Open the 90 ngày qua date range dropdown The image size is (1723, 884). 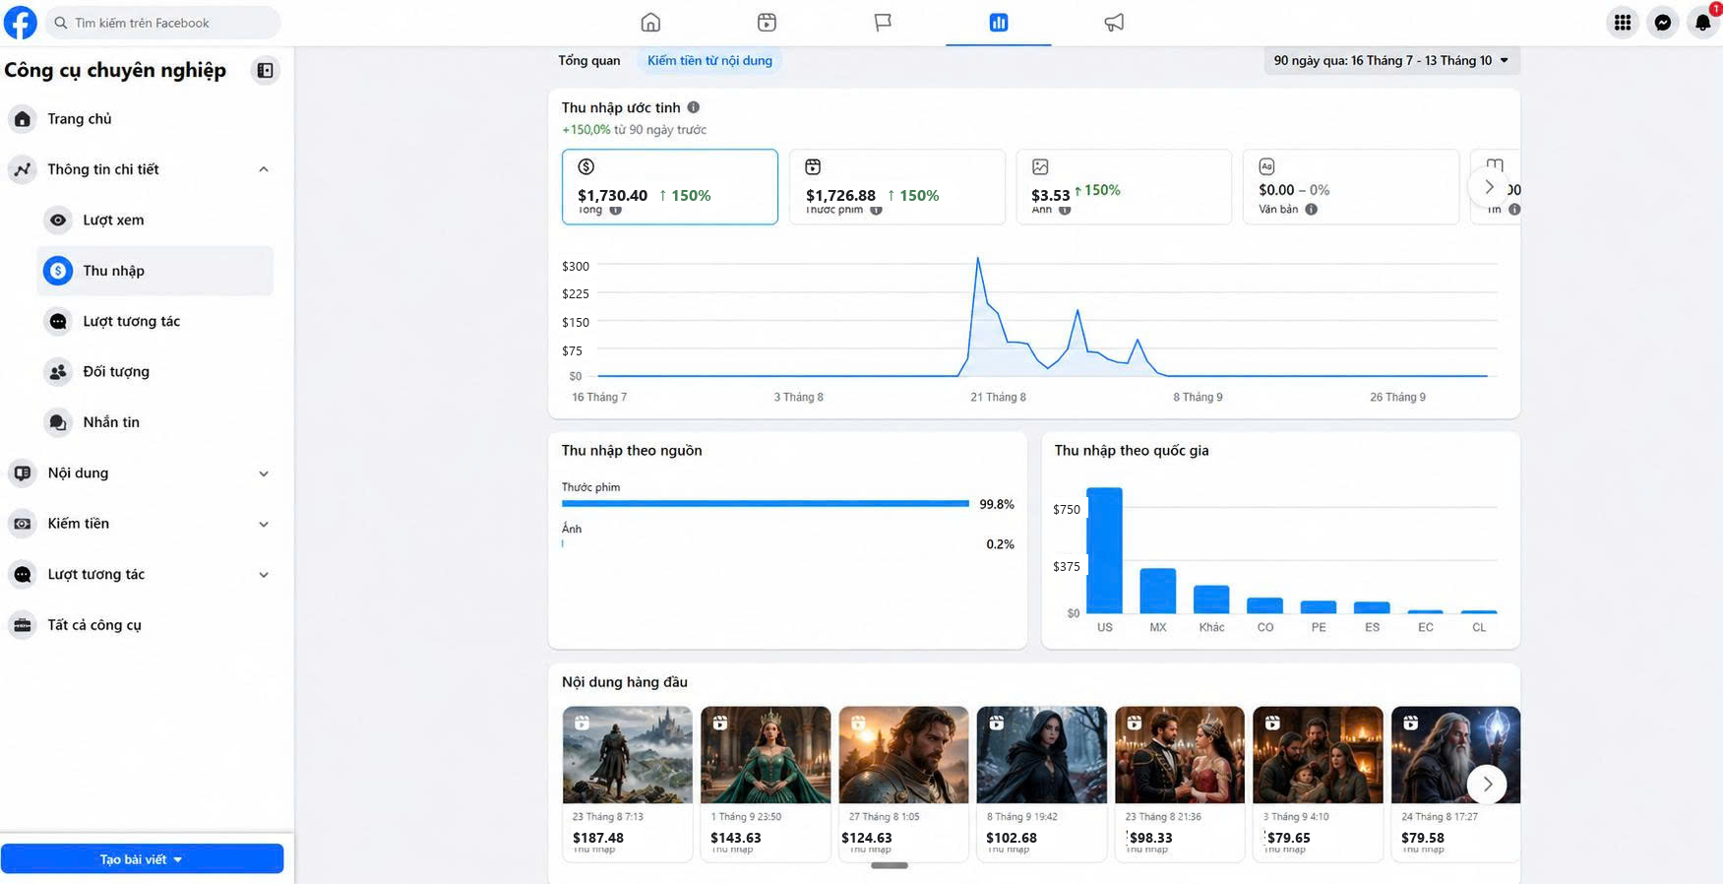point(1391,60)
